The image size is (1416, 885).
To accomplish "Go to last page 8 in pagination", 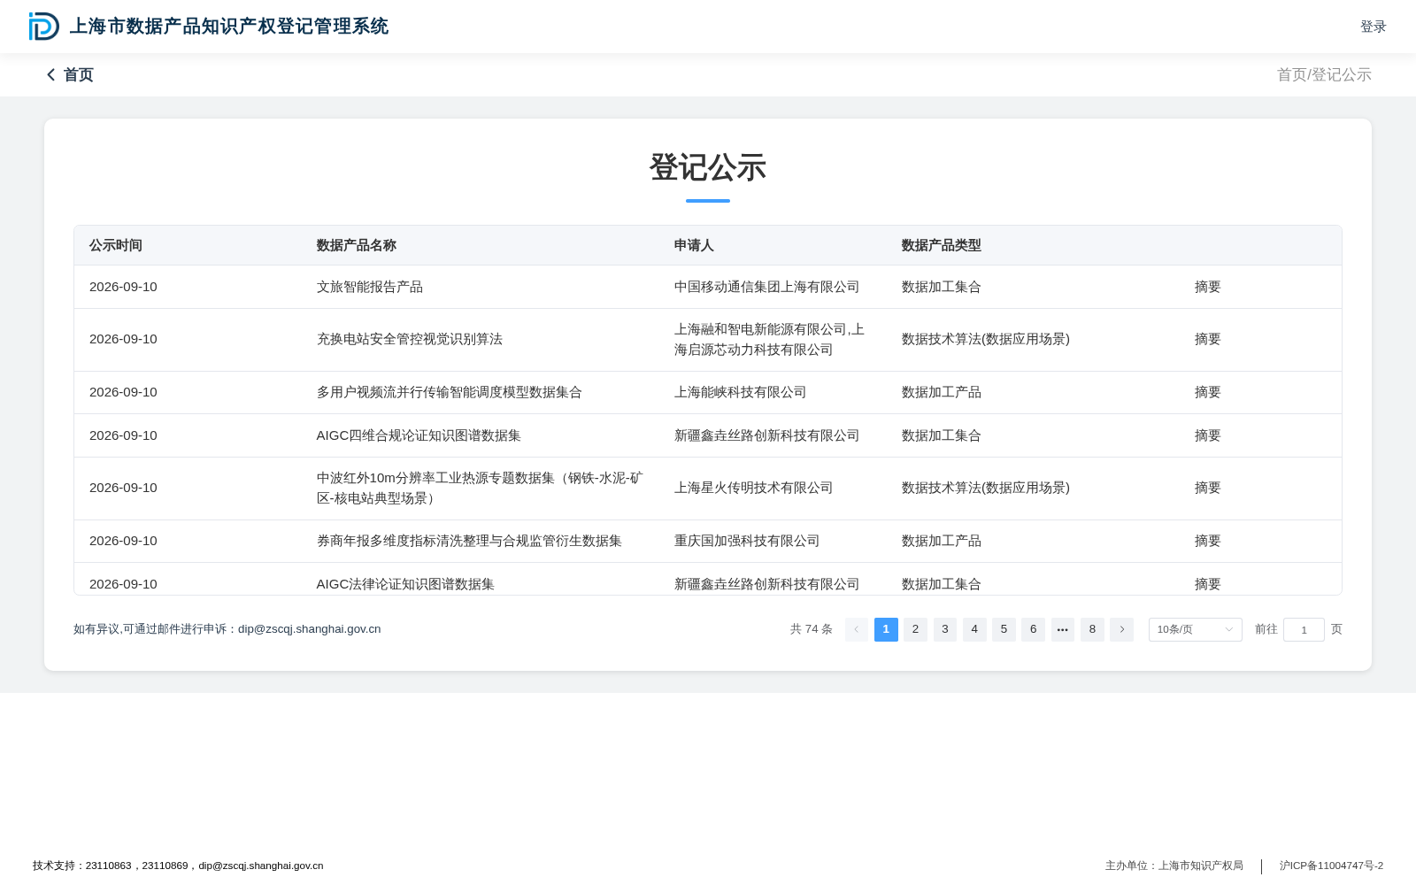I will [x=1092, y=629].
